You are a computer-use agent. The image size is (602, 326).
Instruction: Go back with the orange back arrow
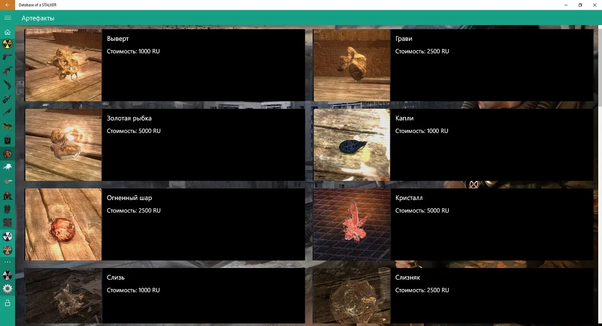(x=7, y=5)
